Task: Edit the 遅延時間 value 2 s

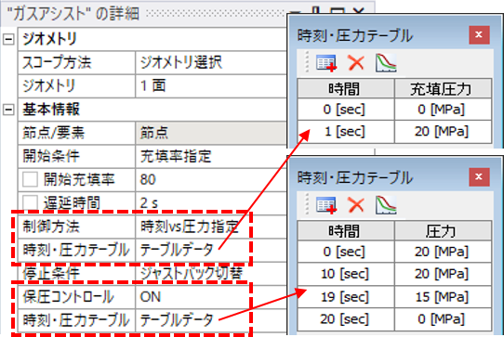Action: click(x=211, y=203)
